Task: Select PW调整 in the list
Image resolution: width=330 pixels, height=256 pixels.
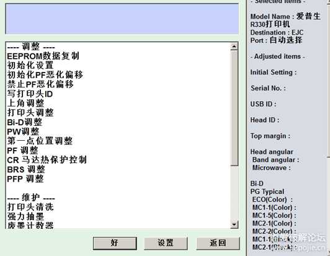Action: click(23, 131)
